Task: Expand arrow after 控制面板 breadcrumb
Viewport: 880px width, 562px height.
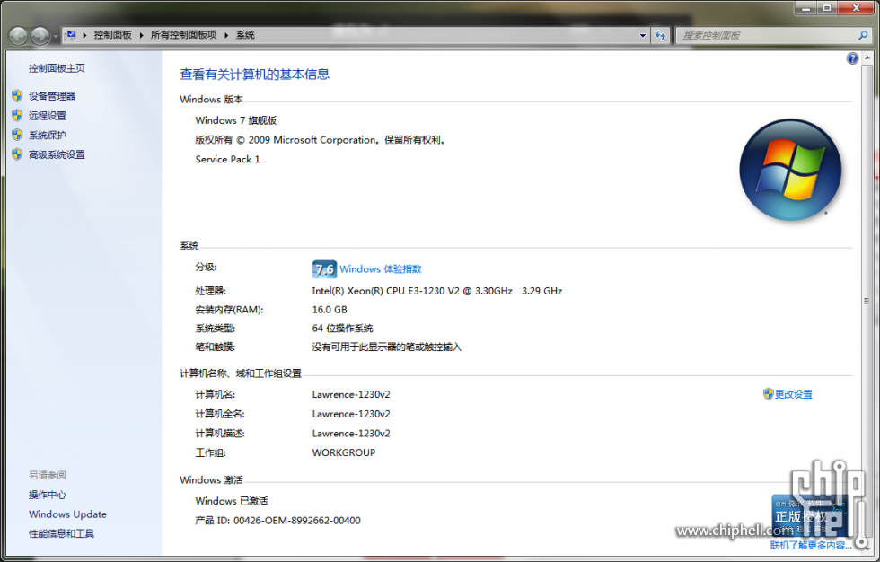Action: coord(141,35)
